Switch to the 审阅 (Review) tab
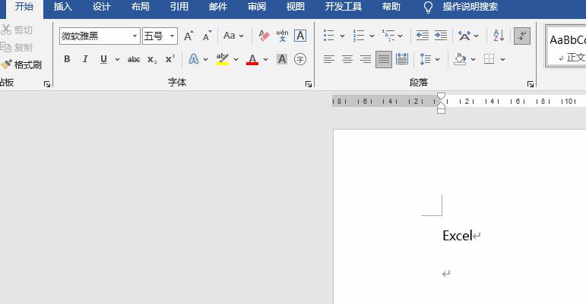Image resolution: width=586 pixels, height=304 pixels. [x=257, y=7]
